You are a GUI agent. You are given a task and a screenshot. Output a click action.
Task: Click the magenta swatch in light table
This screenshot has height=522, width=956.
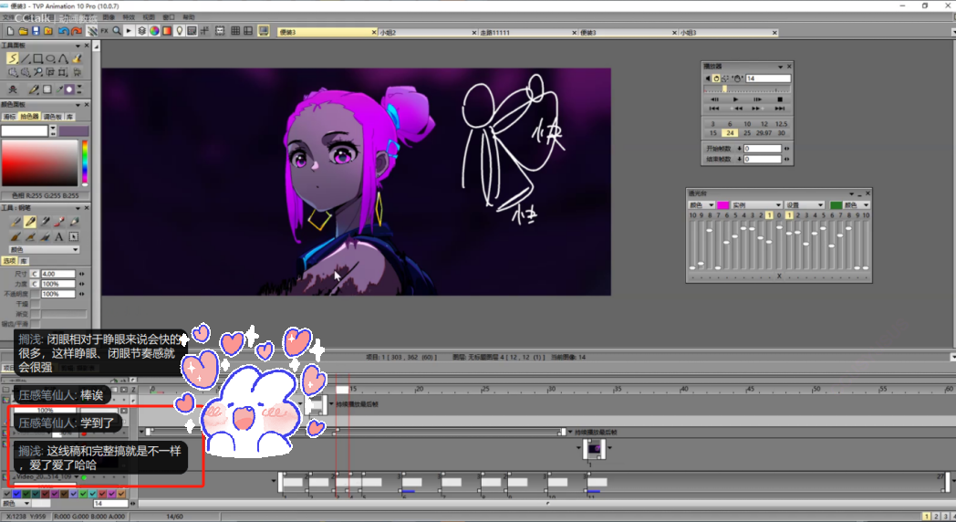(723, 205)
